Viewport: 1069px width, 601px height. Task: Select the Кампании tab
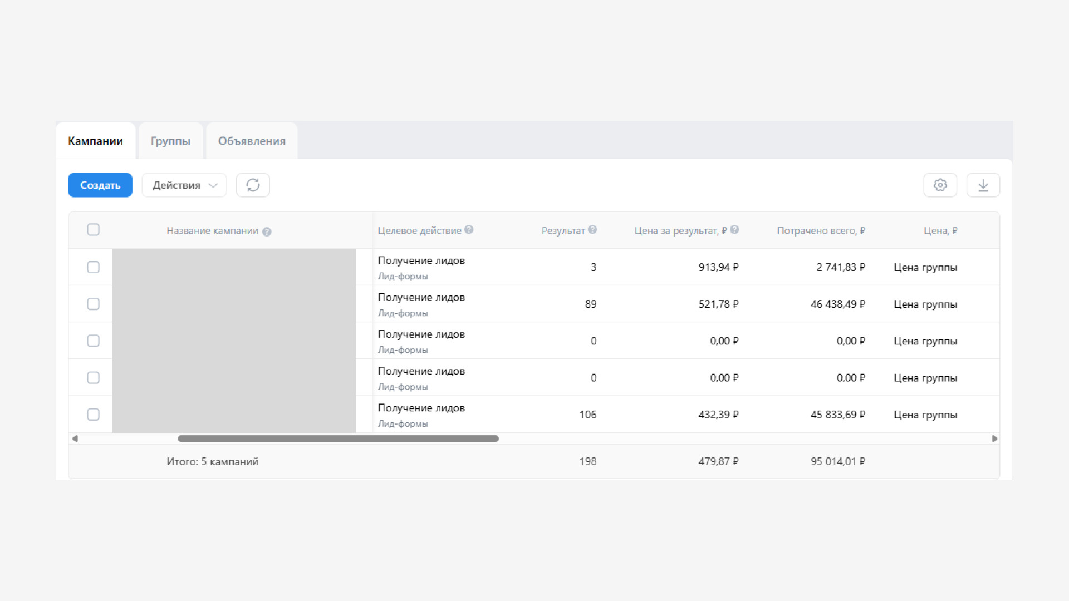[x=96, y=141]
